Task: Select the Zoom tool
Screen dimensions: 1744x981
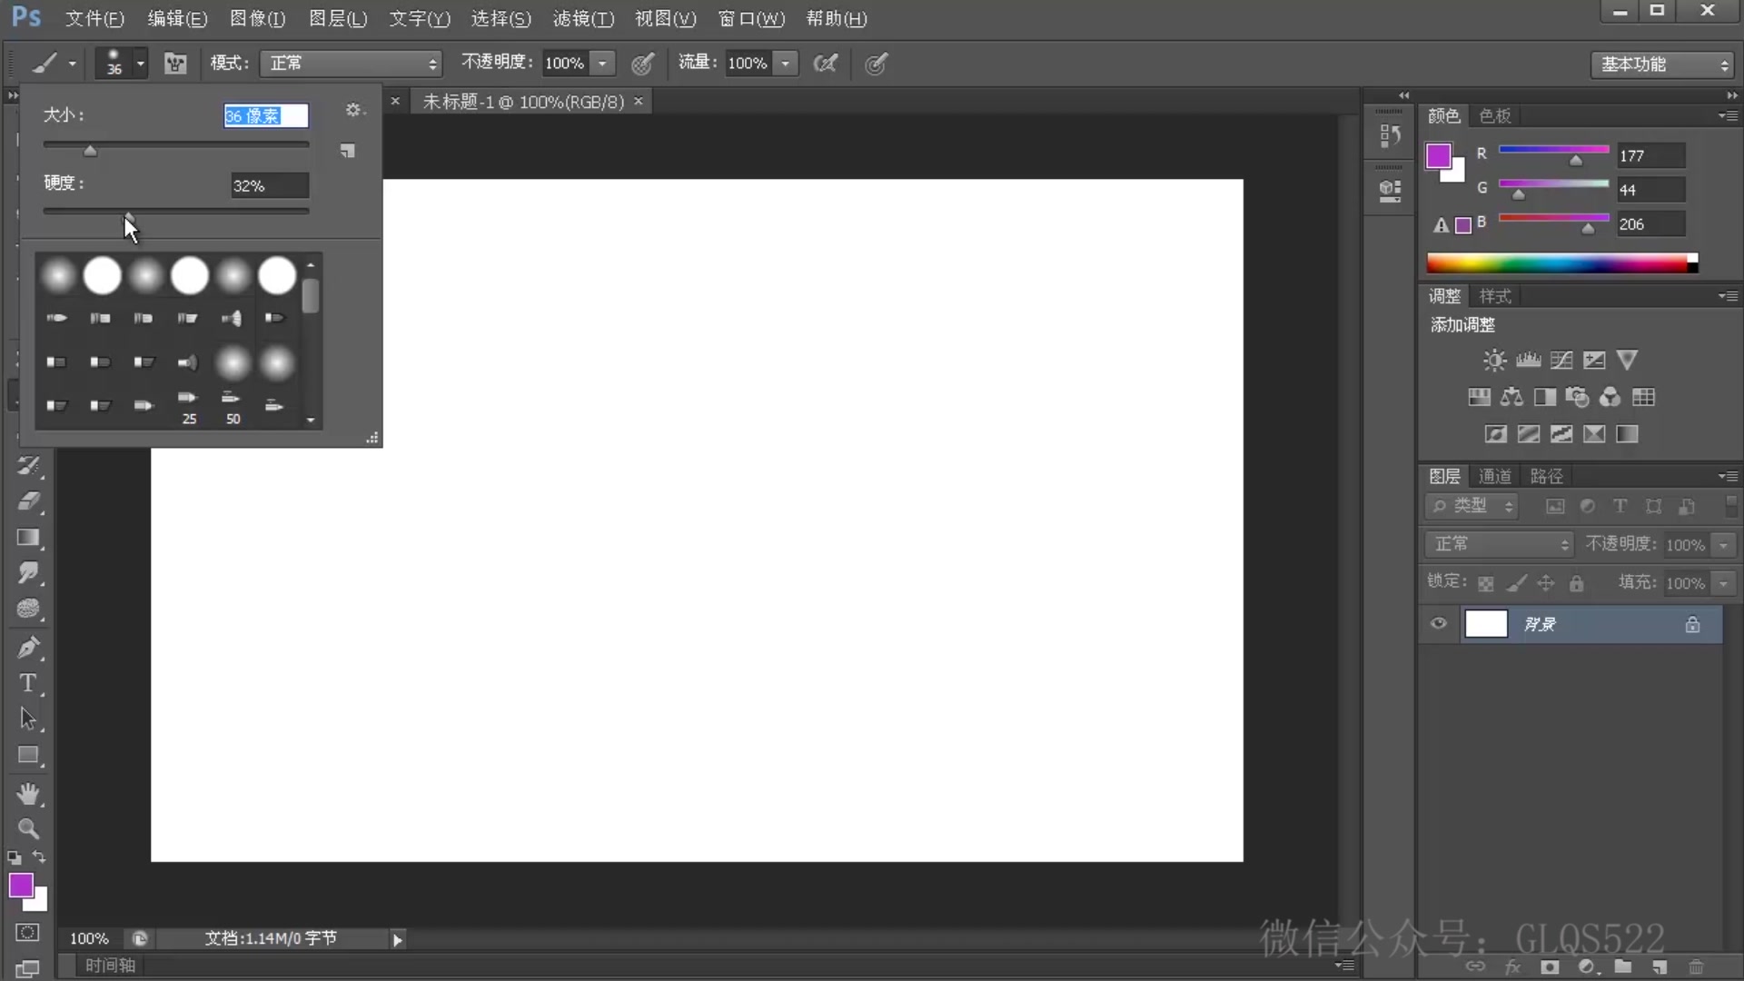Action: pyautogui.click(x=28, y=829)
